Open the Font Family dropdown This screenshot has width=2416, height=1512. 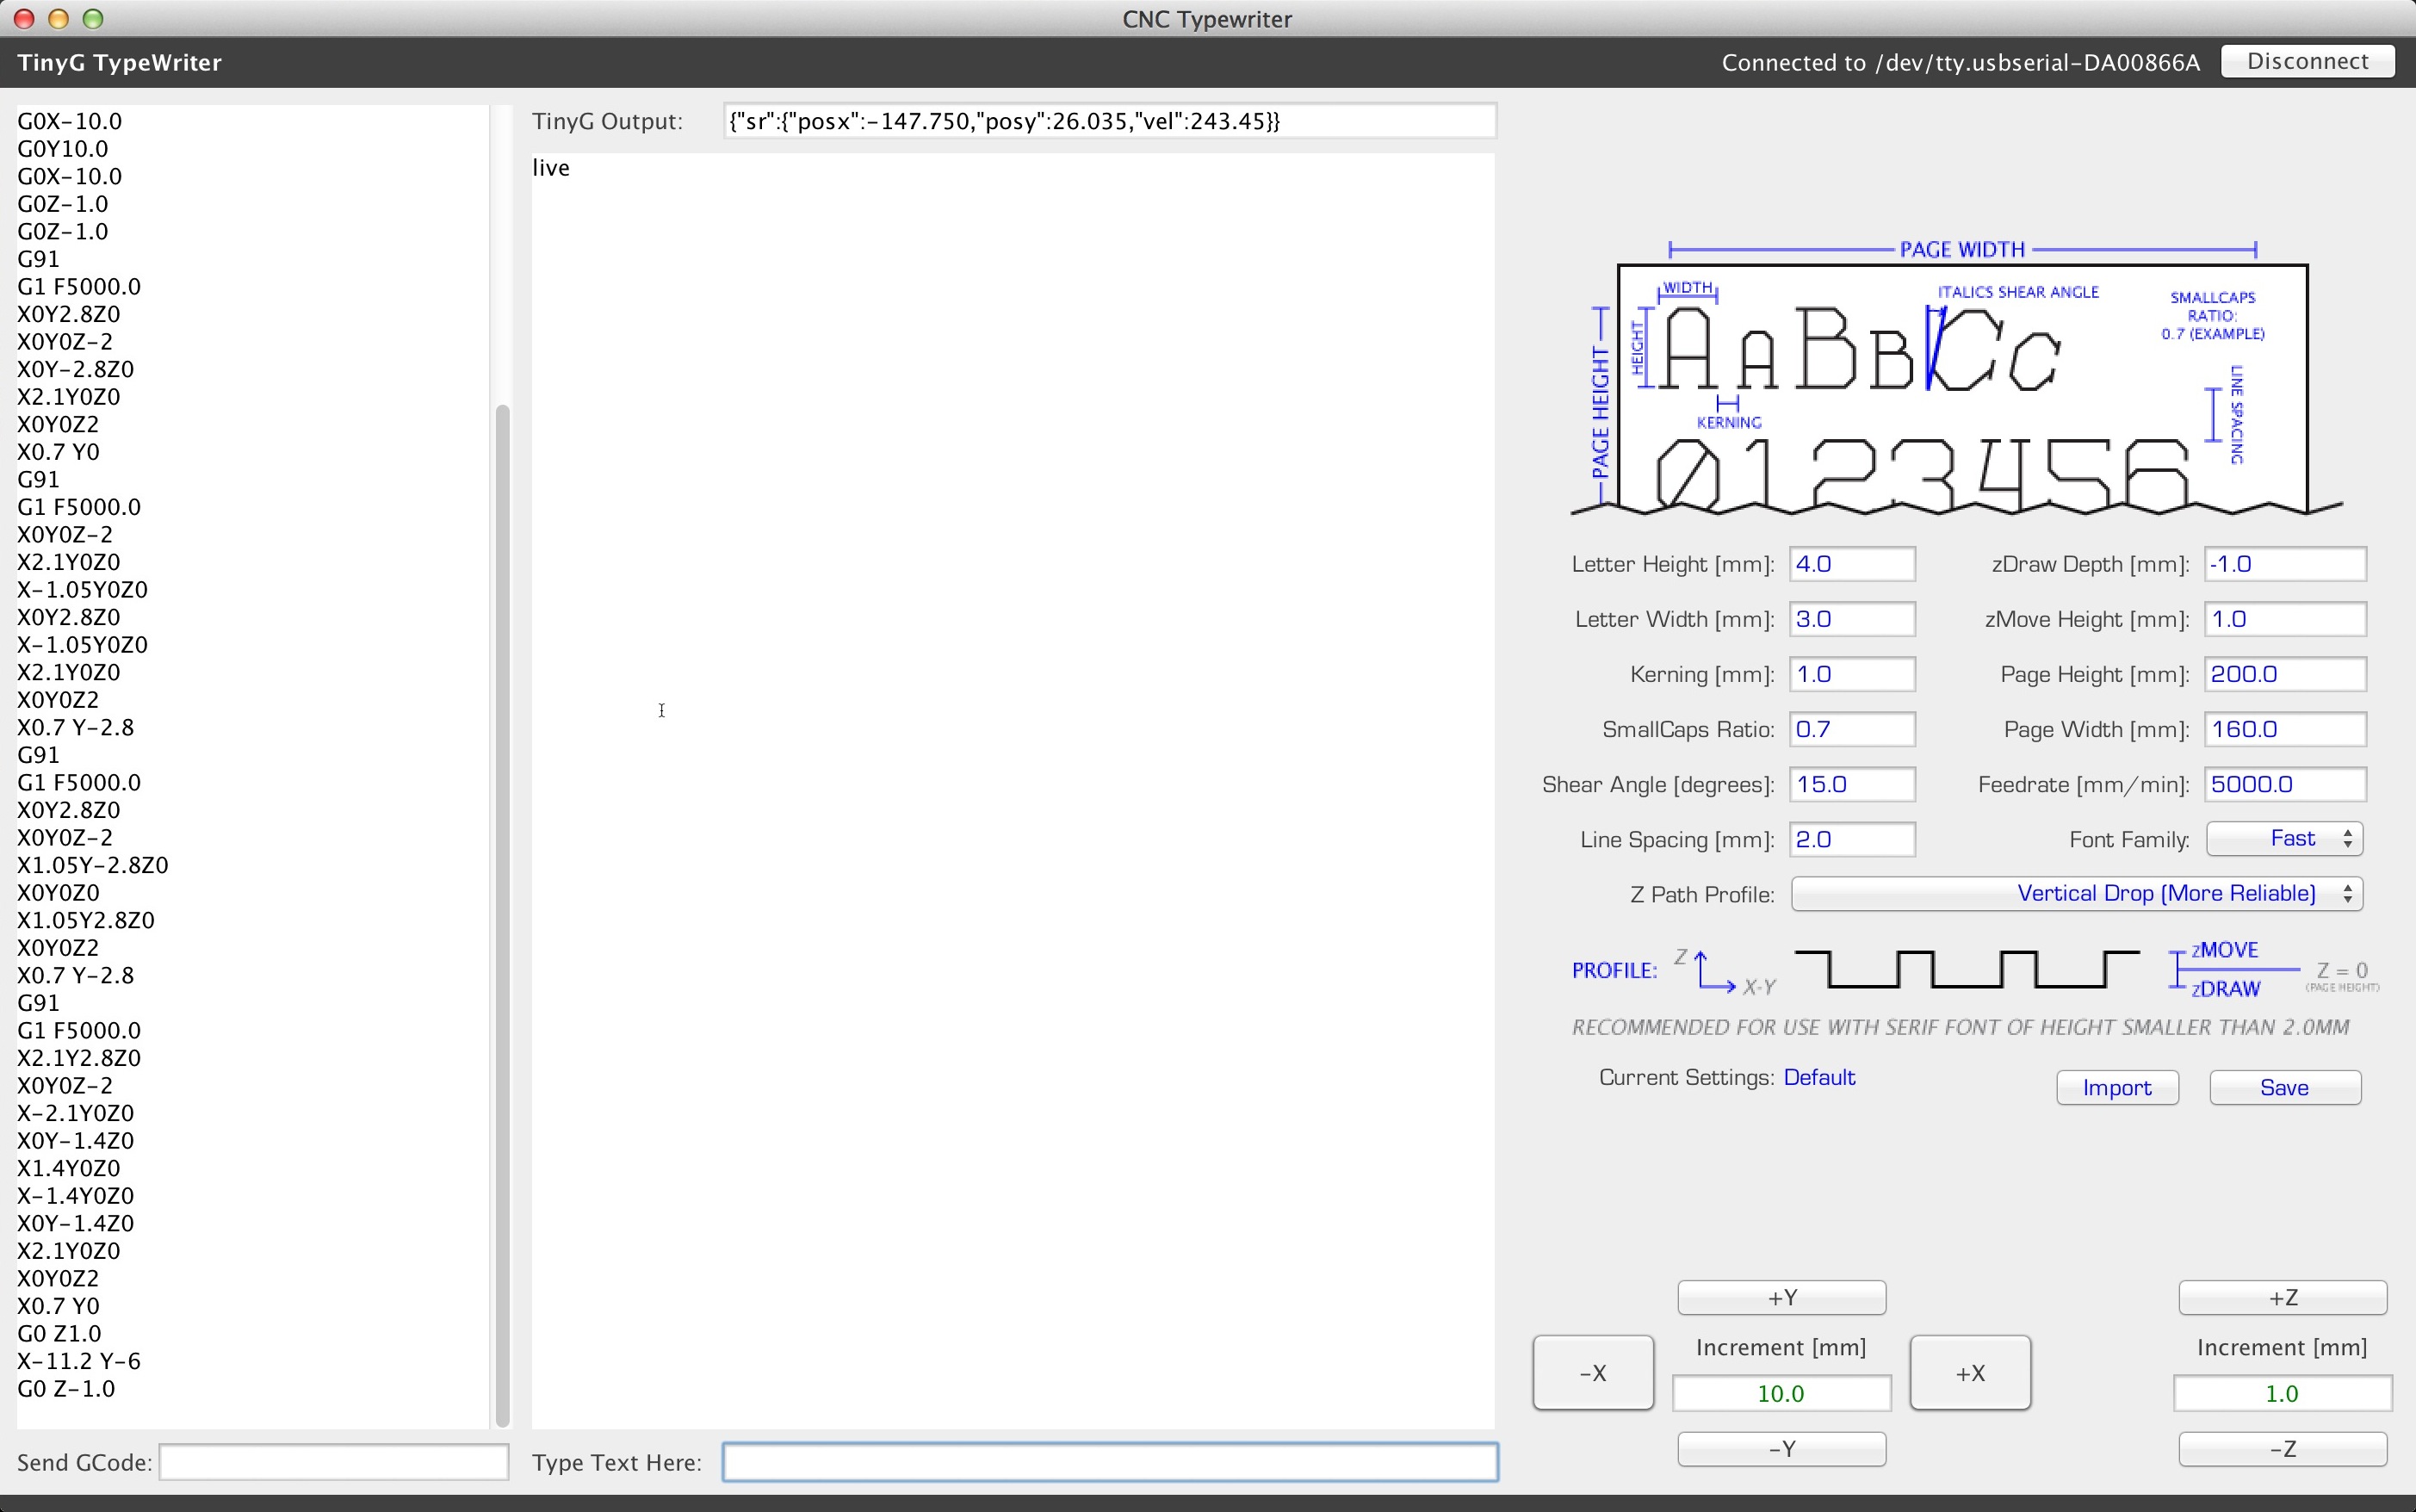click(x=2283, y=838)
